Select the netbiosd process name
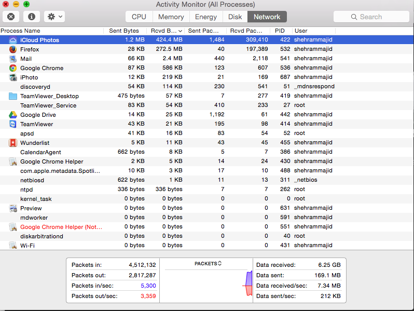This screenshot has height=311, width=414. click(x=32, y=180)
